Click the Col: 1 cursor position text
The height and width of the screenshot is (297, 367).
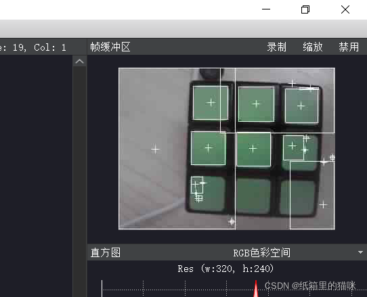click(50, 47)
